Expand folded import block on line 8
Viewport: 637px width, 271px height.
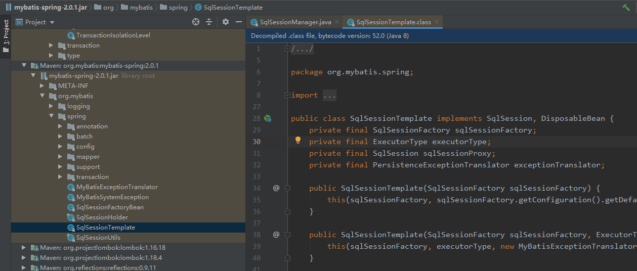(287, 96)
